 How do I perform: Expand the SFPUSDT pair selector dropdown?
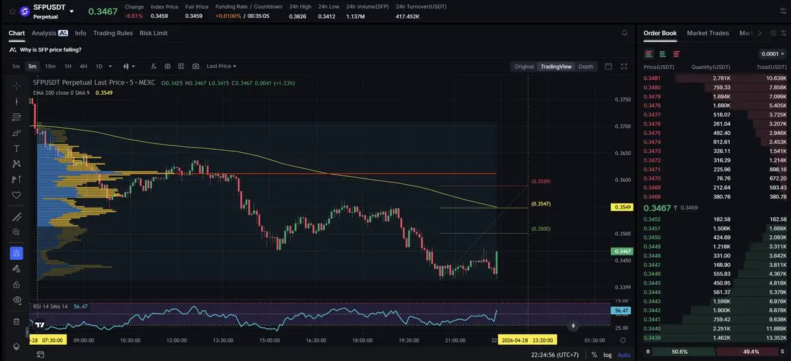coord(72,11)
